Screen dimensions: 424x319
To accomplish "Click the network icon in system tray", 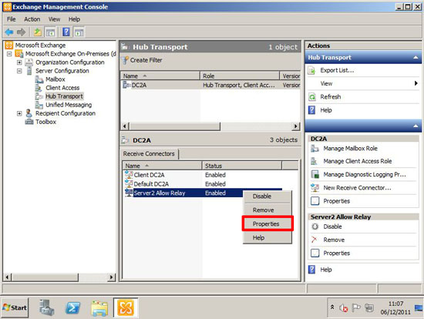I will [369, 307].
